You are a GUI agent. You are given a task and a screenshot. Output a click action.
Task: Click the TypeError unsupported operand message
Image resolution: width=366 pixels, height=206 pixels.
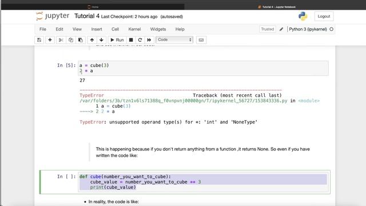(168, 122)
